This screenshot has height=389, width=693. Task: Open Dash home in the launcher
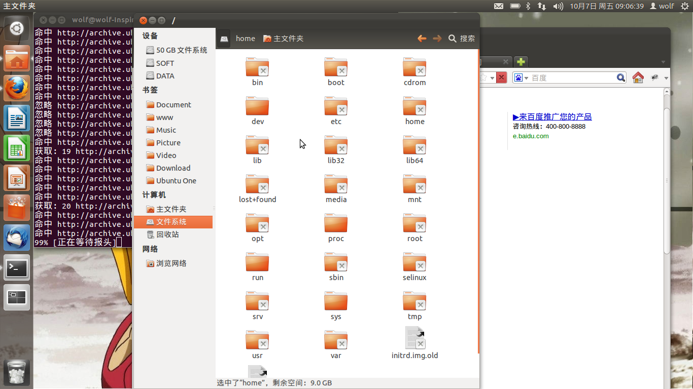17,29
